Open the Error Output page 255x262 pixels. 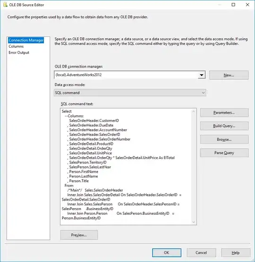(19, 52)
